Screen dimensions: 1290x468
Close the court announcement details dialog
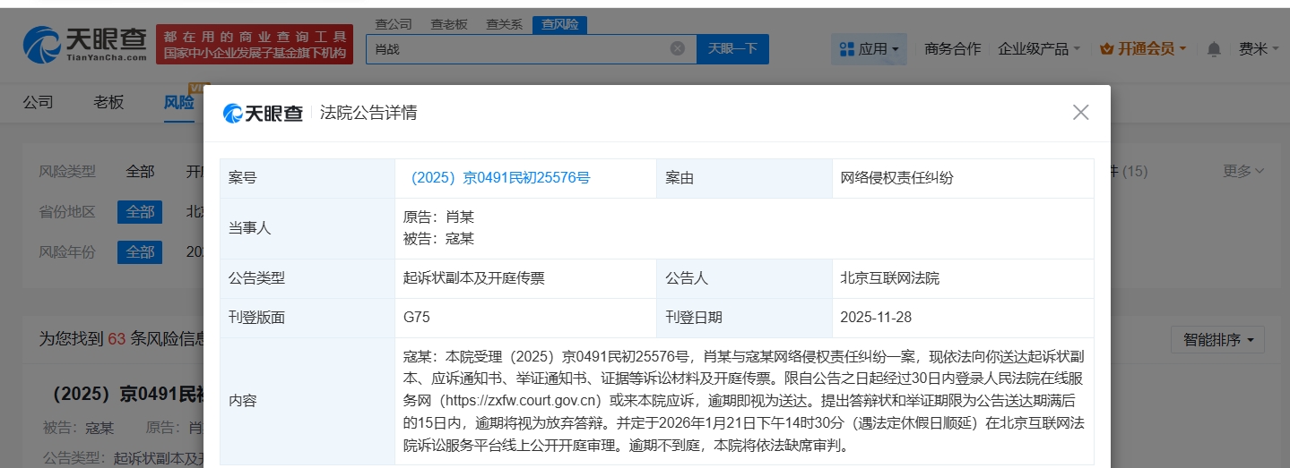tap(1080, 113)
